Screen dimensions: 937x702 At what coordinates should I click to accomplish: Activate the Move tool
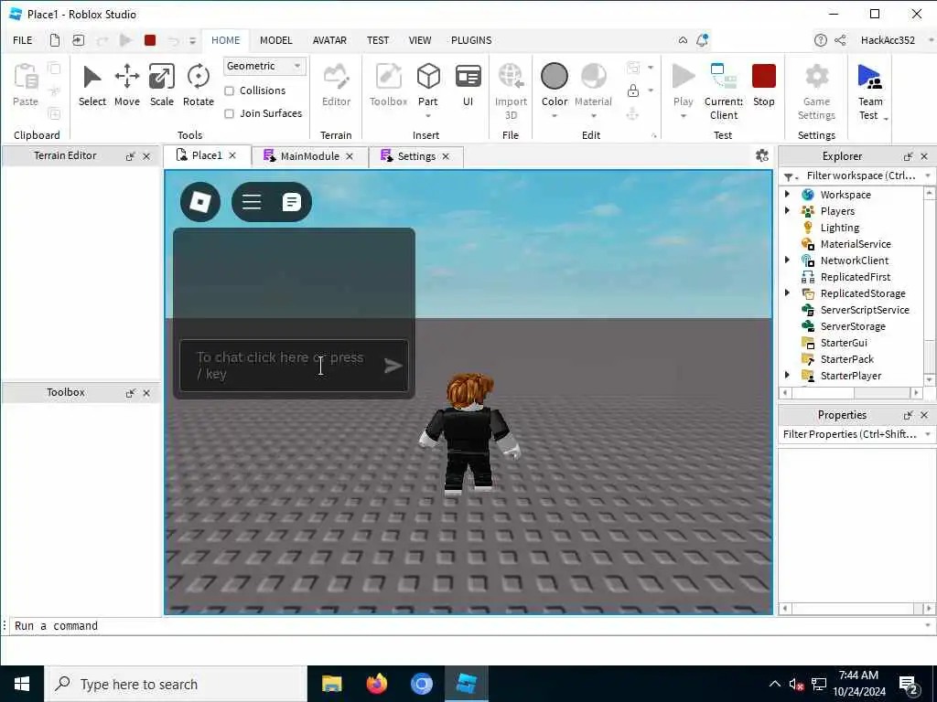point(126,85)
